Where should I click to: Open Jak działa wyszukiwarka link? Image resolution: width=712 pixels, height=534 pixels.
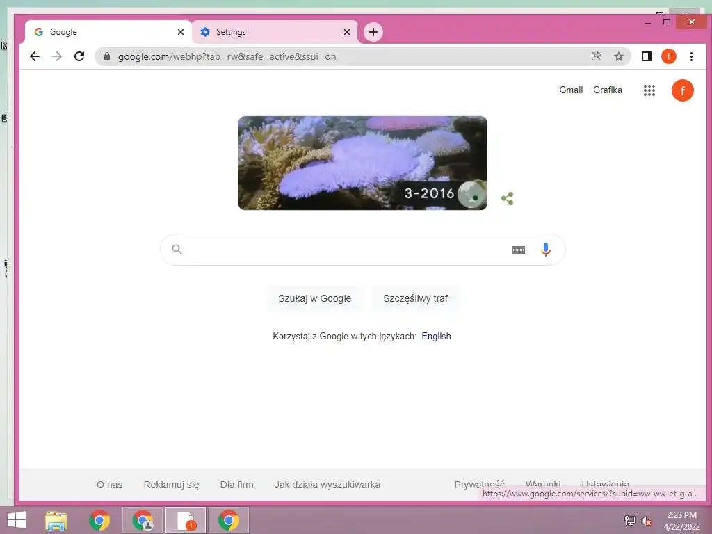pos(327,485)
